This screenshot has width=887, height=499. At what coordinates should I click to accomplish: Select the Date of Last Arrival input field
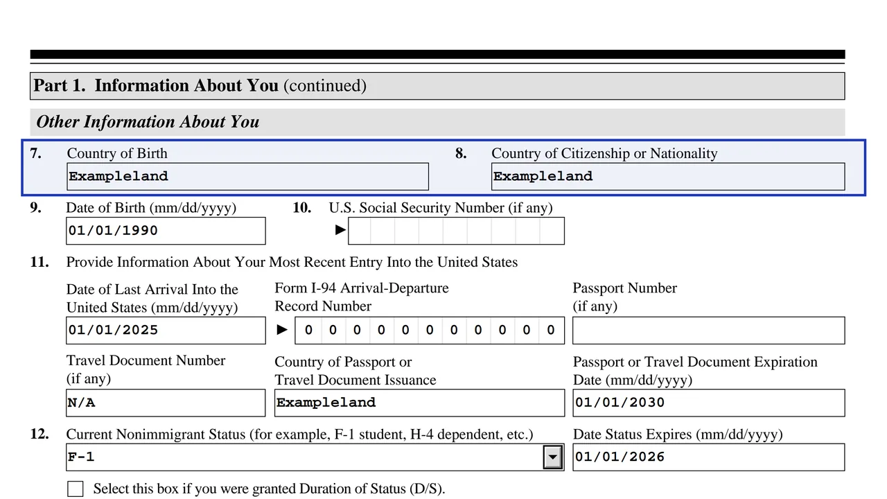point(166,331)
